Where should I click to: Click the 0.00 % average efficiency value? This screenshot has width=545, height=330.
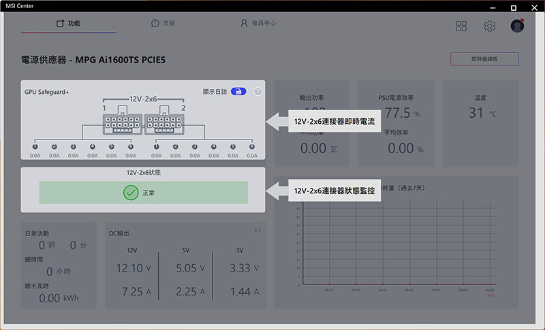point(405,148)
